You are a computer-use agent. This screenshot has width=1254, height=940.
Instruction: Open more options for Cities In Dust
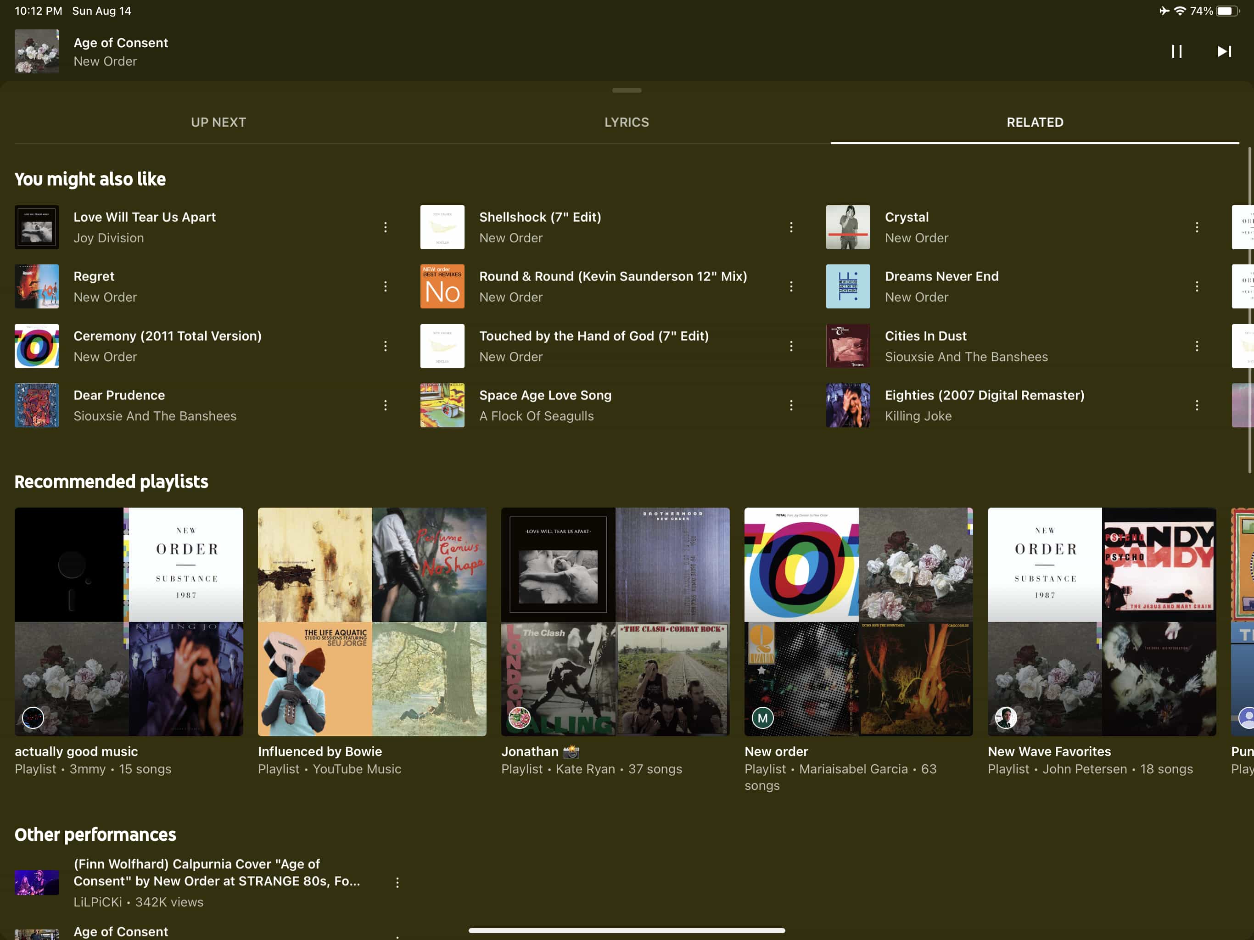[x=1196, y=346]
